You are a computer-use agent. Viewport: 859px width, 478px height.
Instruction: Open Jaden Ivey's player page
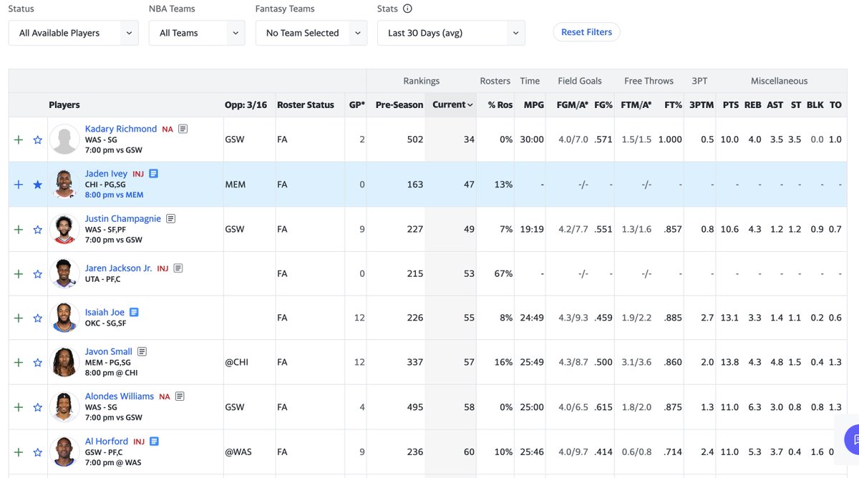pyautogui.click(x=106, y=174)
